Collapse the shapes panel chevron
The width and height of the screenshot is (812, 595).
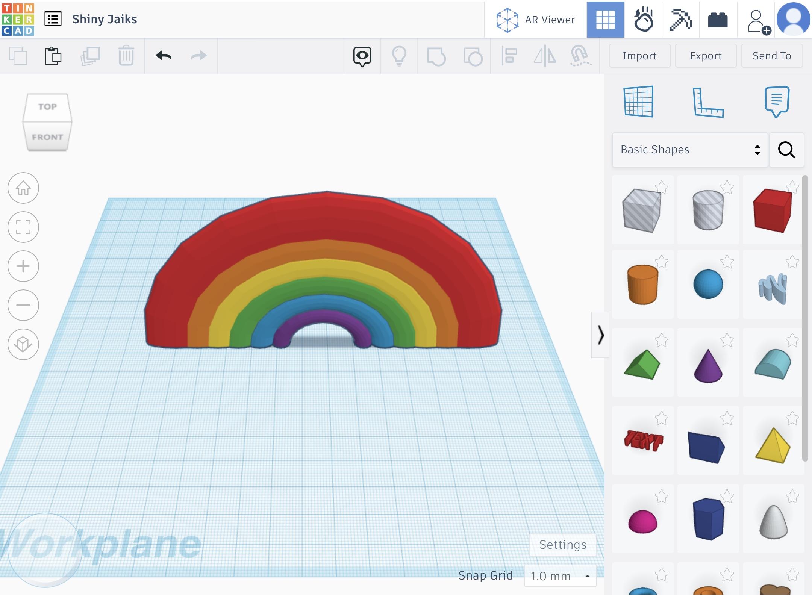click(x=600, y=335)
